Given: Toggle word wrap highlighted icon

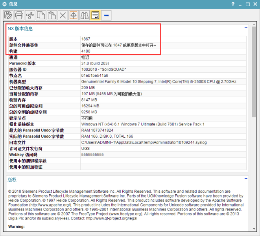Looking at the screenshot, I should (95, 15).
